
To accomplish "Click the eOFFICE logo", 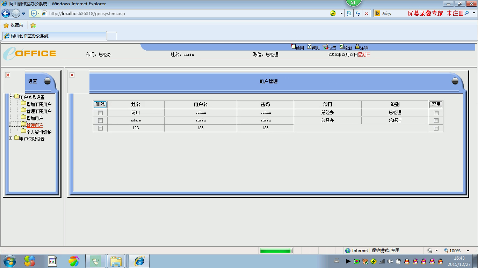I will (29, 53).
